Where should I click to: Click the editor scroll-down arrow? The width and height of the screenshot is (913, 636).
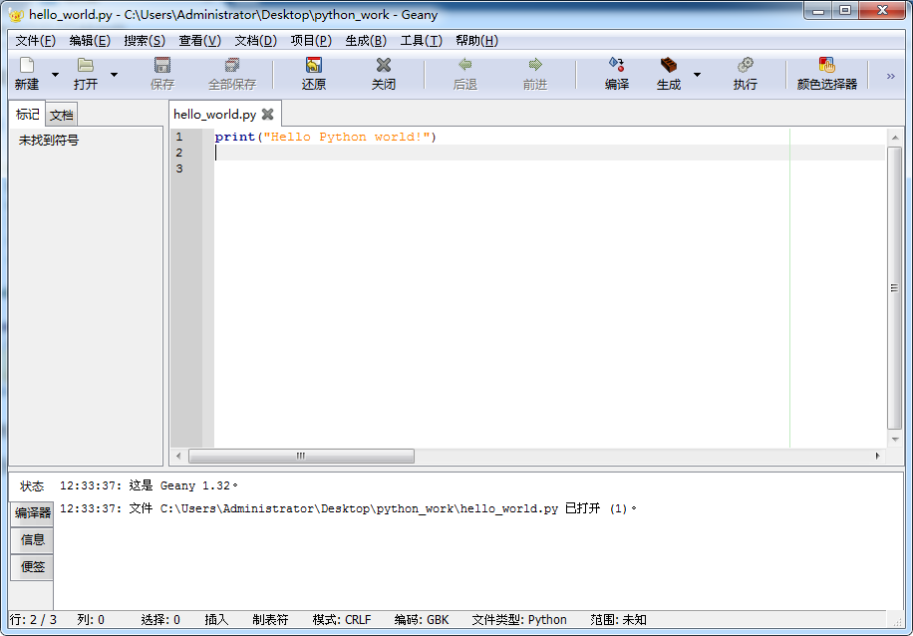(x=895, y=440)
